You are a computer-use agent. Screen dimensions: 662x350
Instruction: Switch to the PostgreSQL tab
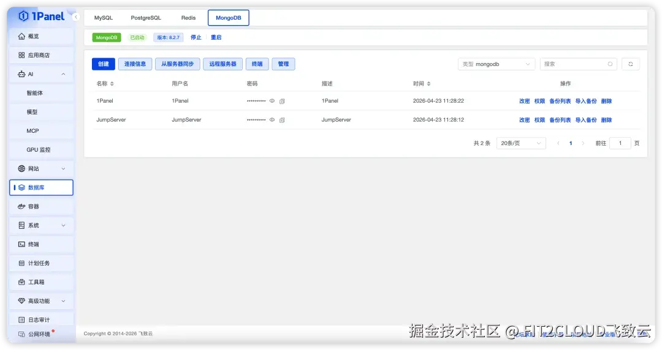[x=146, y=18]
